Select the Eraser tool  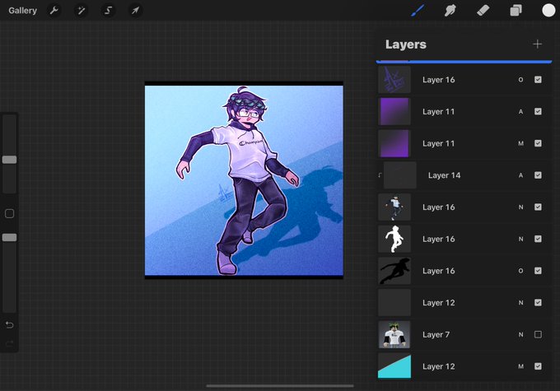(x=483, y=11)
